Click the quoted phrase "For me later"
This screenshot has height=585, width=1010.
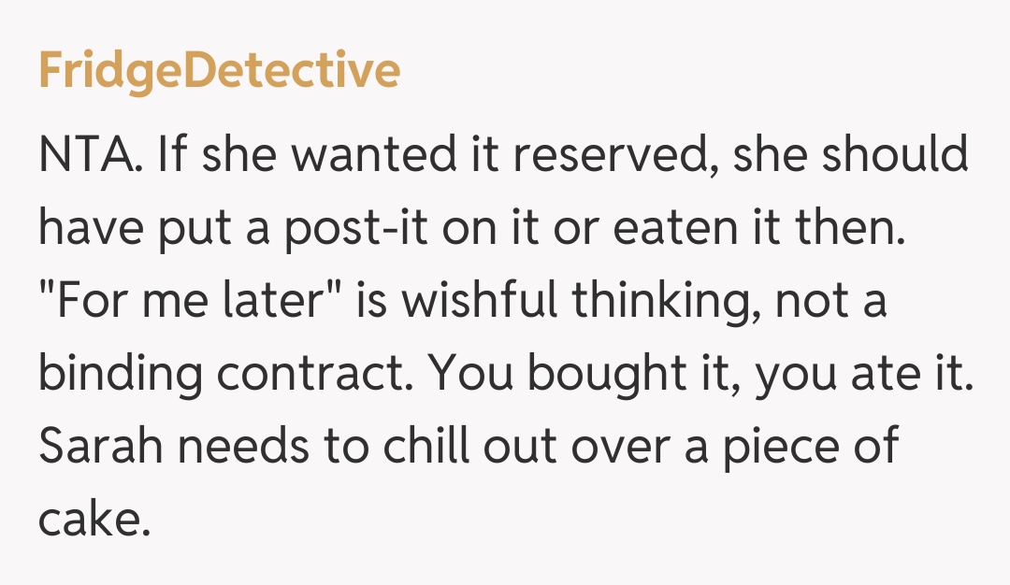tap(166, 302)
